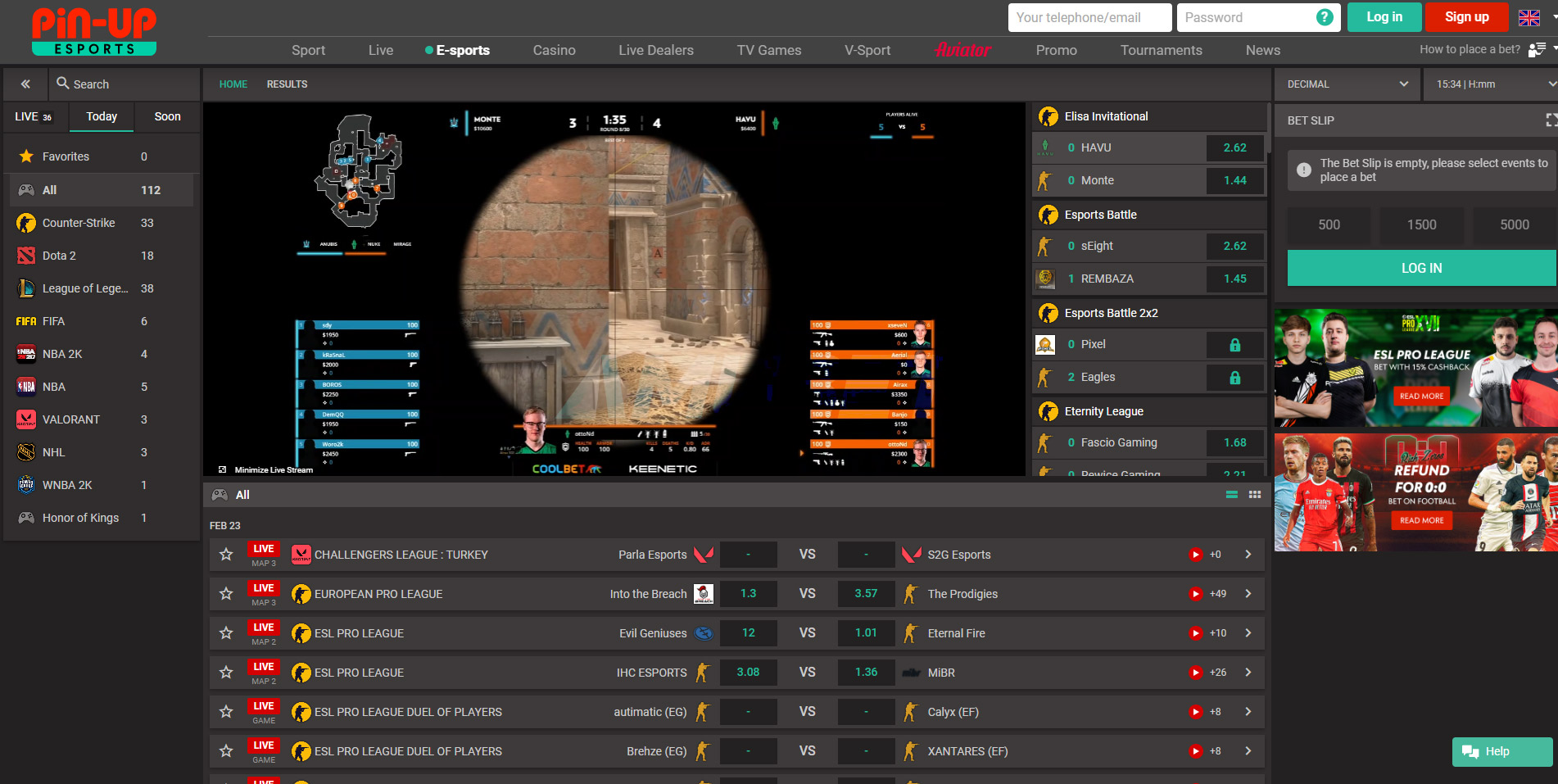Select MiBR odds 1.36
The image size is (1558, 784).
[866, 673]
